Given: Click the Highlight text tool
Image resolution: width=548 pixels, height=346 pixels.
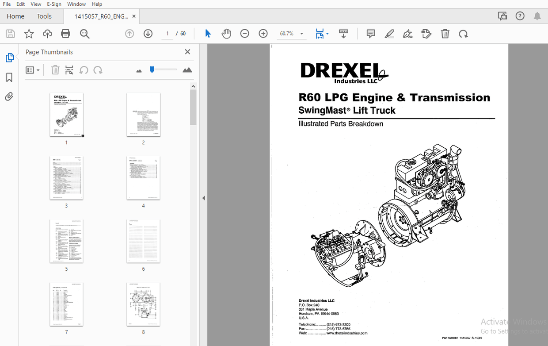Looking at the screenshot, I should pos(389,34).
